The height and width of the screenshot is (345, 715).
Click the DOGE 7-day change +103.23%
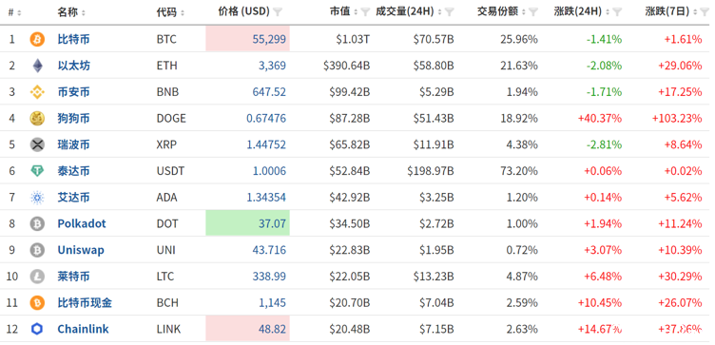tap(677, 119)
